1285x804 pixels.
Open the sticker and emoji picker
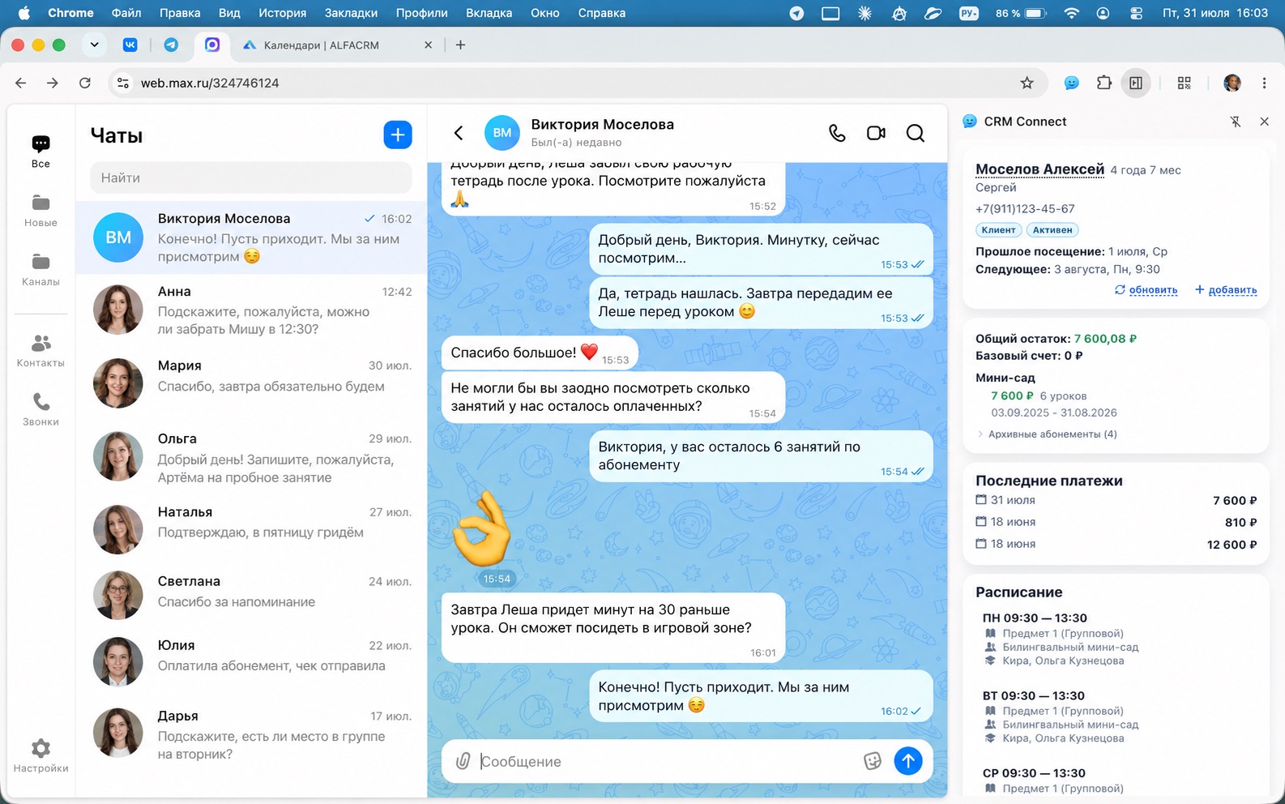873,761
